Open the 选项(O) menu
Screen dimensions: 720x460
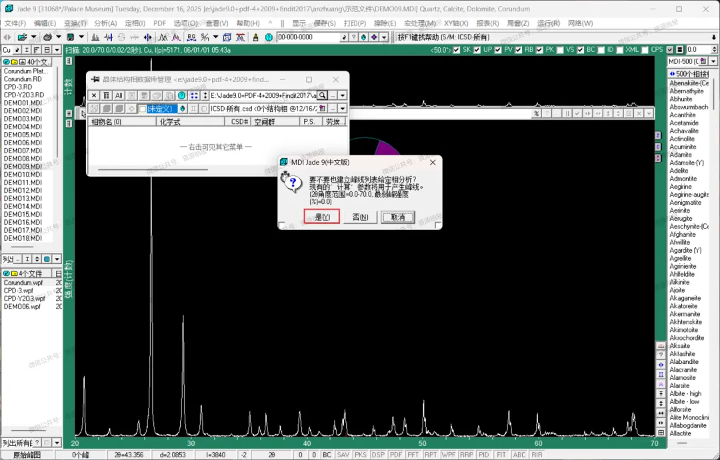tap(185, 23)
